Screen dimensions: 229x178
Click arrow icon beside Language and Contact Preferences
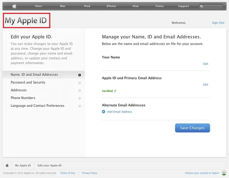(x=80, y=106)
